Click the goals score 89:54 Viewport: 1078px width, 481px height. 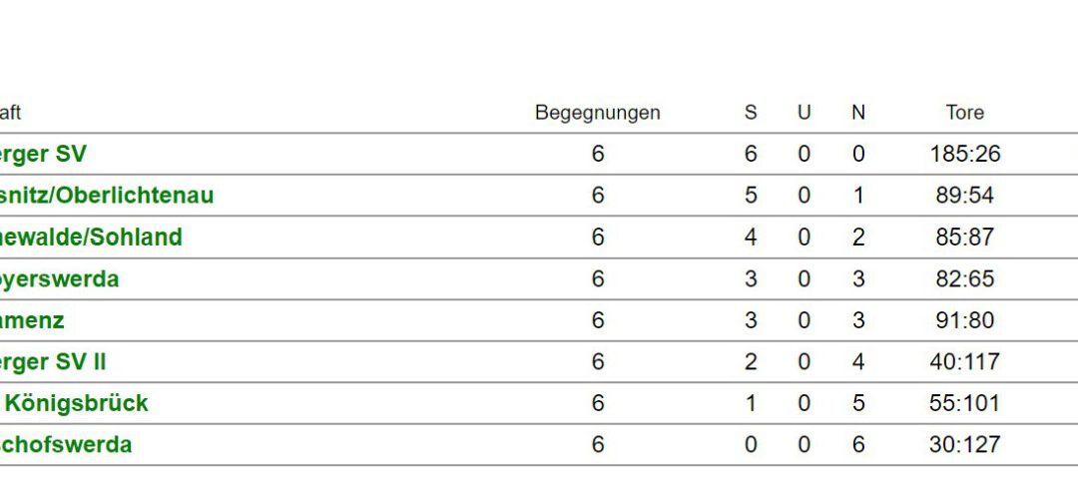point(964,196)
